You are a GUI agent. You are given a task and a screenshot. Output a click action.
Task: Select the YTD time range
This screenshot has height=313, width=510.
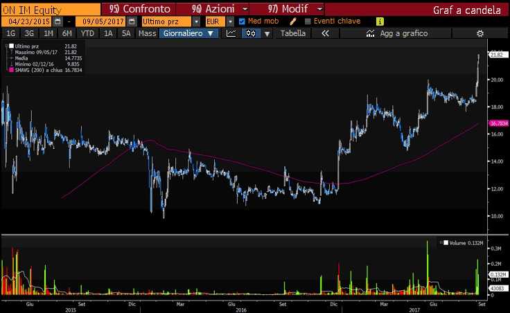coord(87,33)
